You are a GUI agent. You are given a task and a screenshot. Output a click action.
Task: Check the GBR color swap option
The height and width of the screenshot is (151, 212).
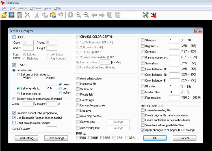pyautogui.click(x=126, y=138)
